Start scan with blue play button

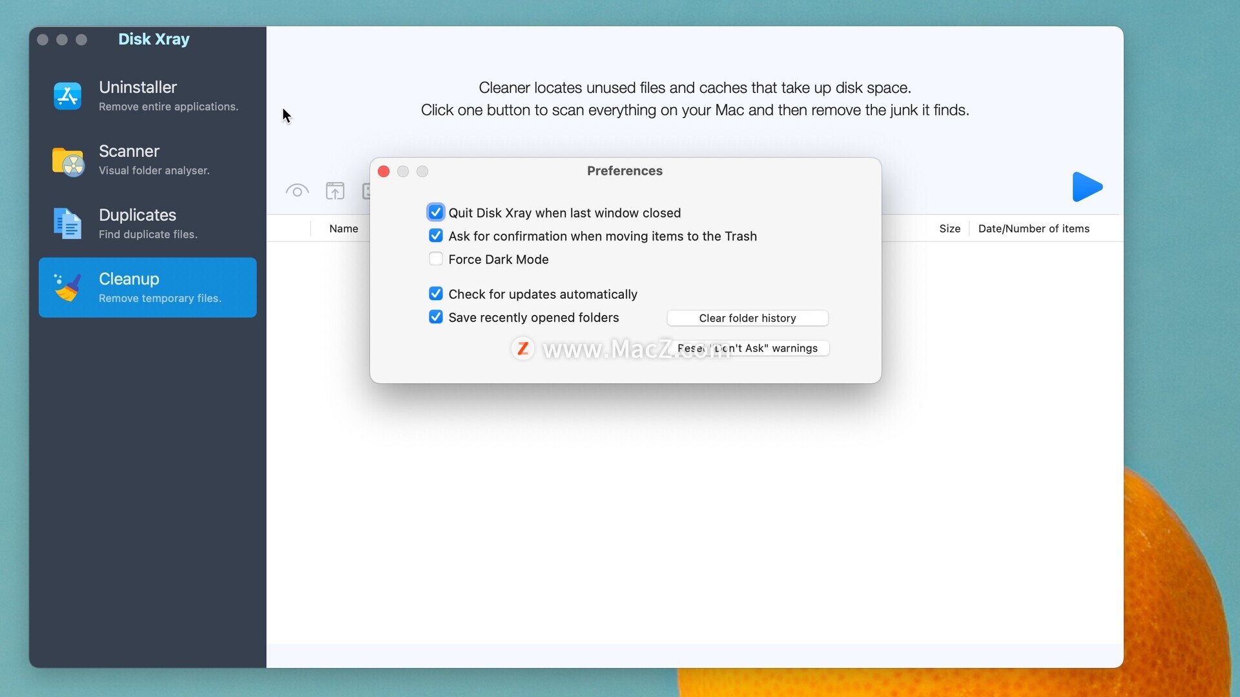point(1087,187)
